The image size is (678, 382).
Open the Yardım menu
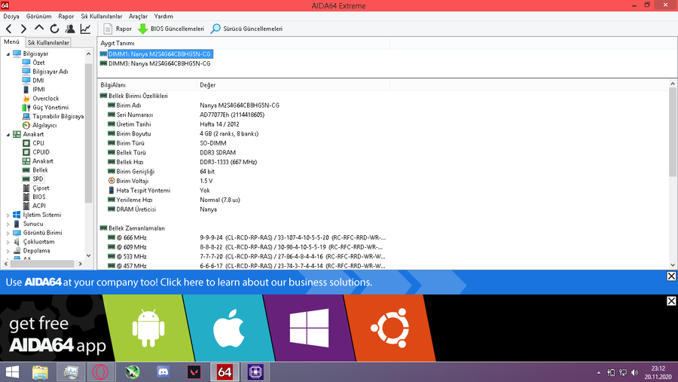(163, 17)
